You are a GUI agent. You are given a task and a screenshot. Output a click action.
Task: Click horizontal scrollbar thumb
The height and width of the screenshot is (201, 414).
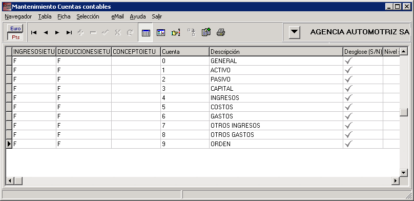click(18, 181)
